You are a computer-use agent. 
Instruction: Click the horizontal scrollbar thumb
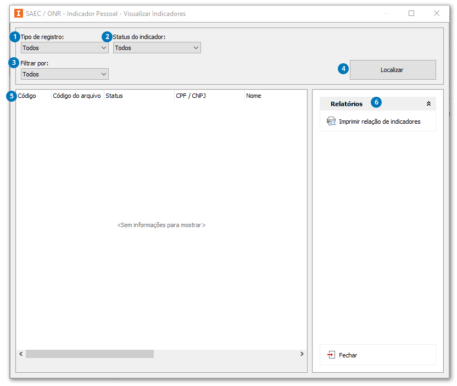[90, 354]
